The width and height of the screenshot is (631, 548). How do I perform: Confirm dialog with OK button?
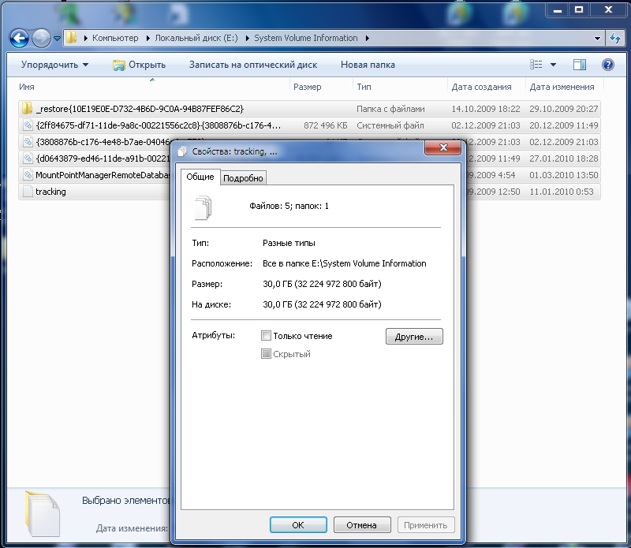(298, 525)
